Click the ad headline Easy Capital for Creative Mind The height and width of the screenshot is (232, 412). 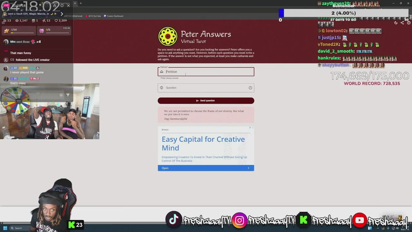(x=203, y=143)
